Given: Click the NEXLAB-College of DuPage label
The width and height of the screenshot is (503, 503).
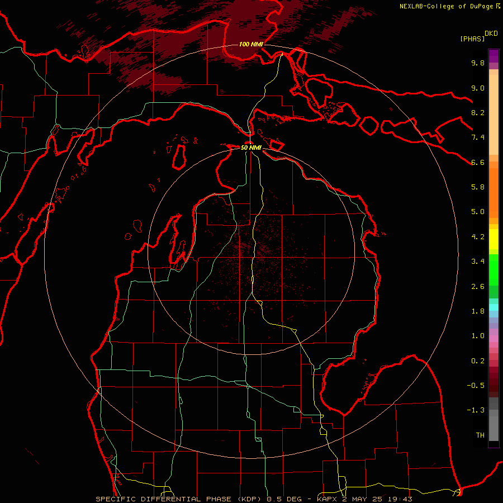Looking at the screenshot, I should pos(446,6).
